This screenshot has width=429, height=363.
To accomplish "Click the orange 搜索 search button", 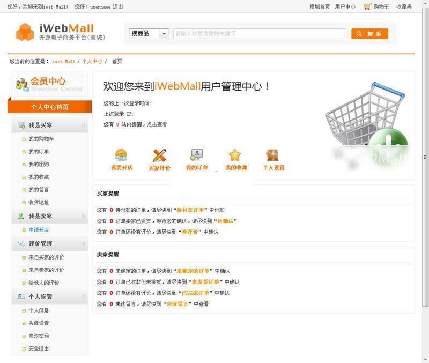I will (369, 34).
